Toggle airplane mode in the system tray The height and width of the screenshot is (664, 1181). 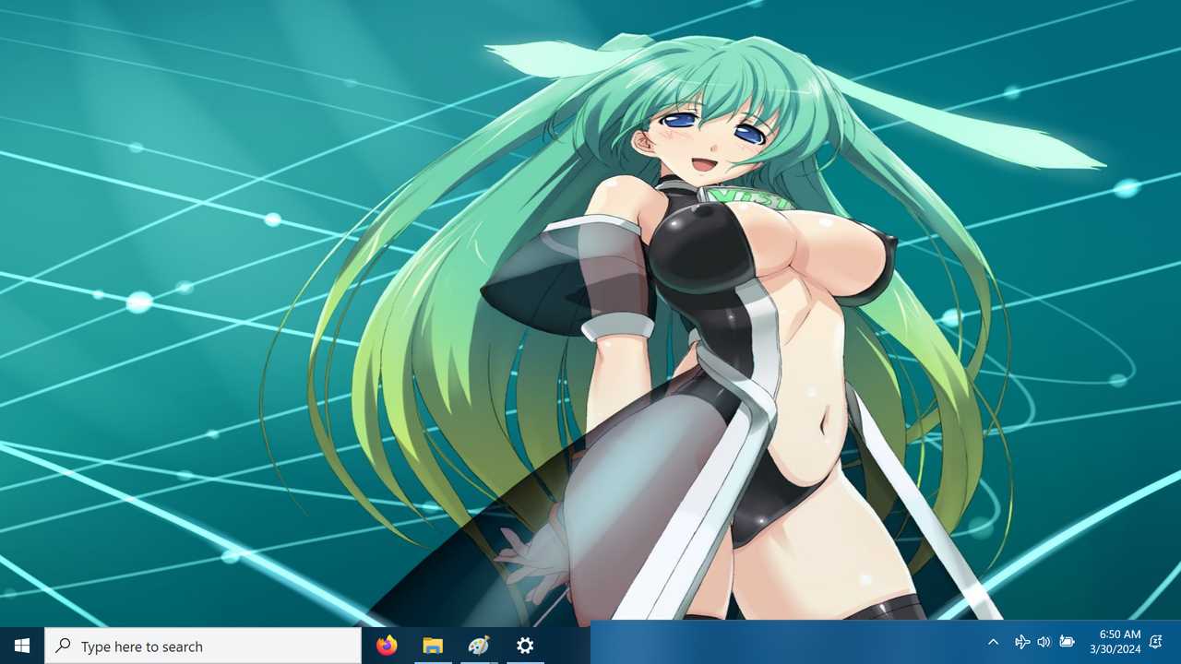(x=1022, y=642)
